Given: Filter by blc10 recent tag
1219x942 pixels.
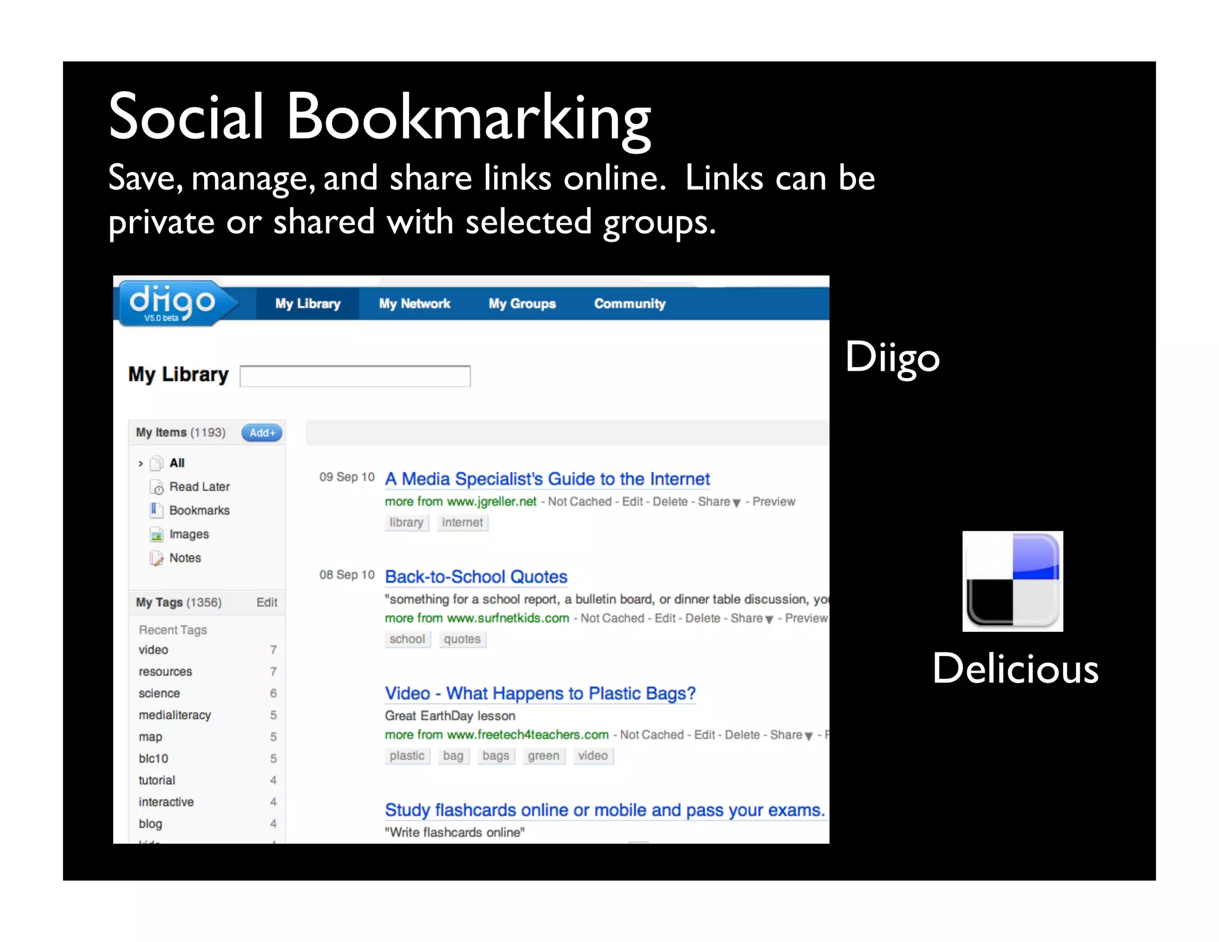Looking at the screenshot, I should [x=153, y=759].
